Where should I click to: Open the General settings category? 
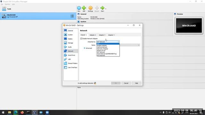71,31
